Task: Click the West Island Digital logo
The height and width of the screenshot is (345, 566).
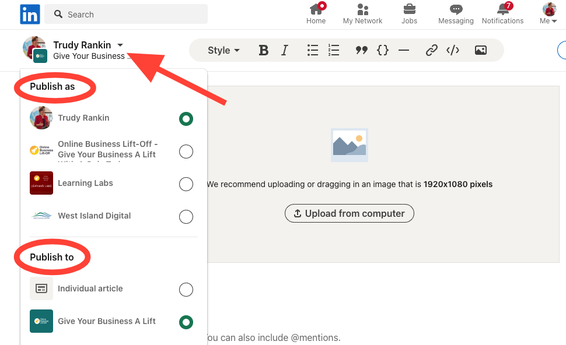Action: (x=41, y=216)
